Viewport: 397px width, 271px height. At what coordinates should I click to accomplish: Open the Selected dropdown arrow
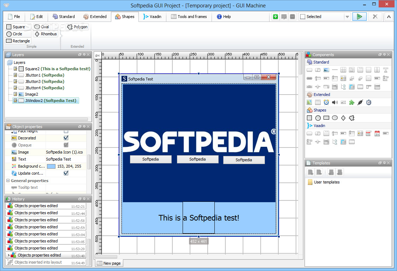348,17
